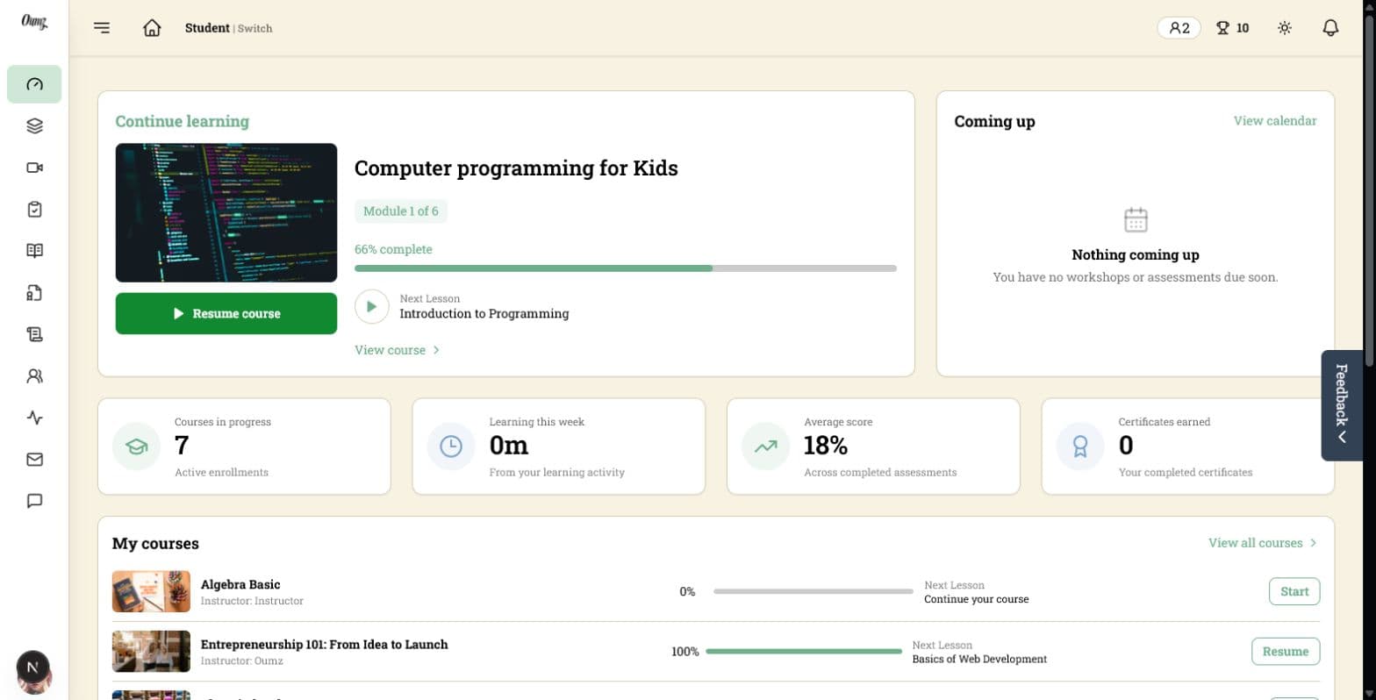Open the open-book sidebar icon
Viewport: 1376px width, 700px height.
coord(34,251)
